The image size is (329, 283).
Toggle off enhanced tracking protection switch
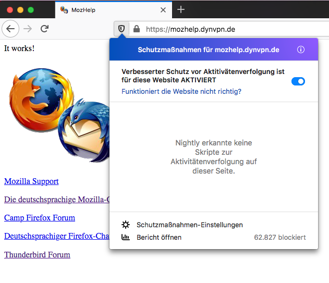(x=298, y=81)
